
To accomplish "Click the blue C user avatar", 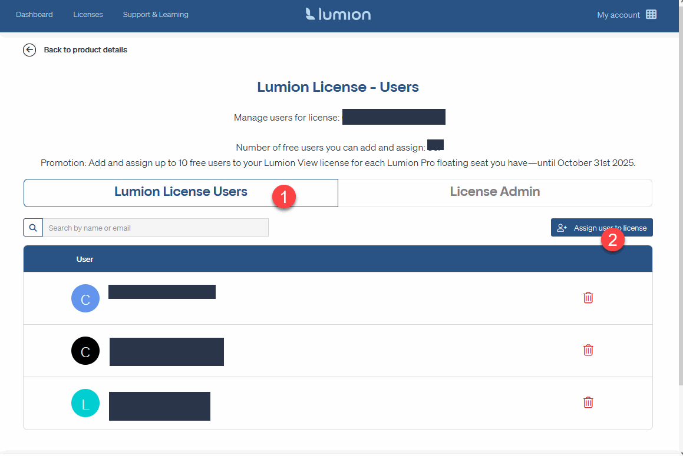I will [85, 298].
